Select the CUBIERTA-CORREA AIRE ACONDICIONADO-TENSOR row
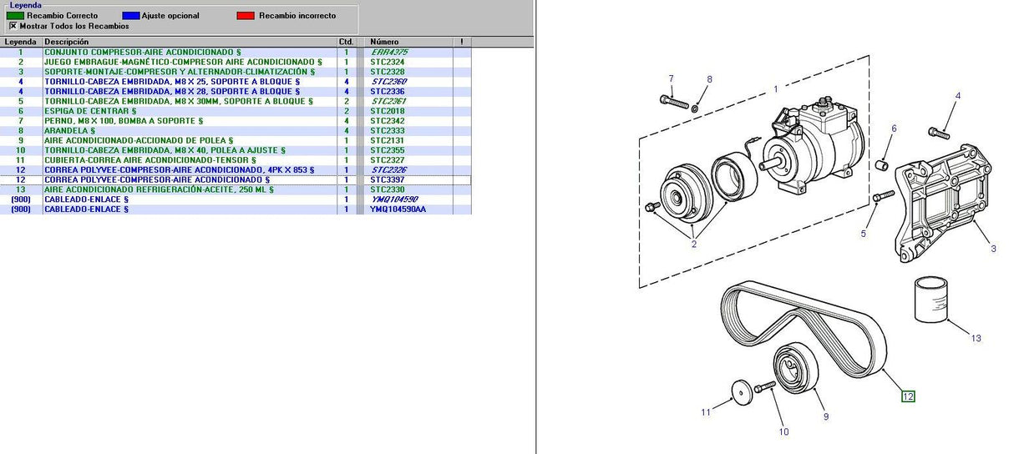The width and height of the screenshot is (1014, 454). click(149, 160)
